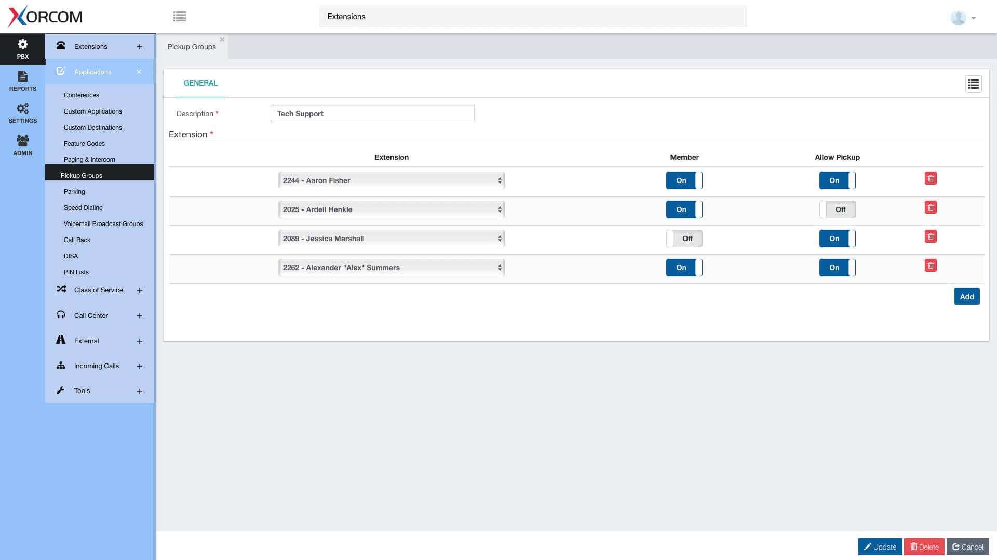Enable Member for Jessica Marshall
997x560 pixels.
[x=684, y=239]
